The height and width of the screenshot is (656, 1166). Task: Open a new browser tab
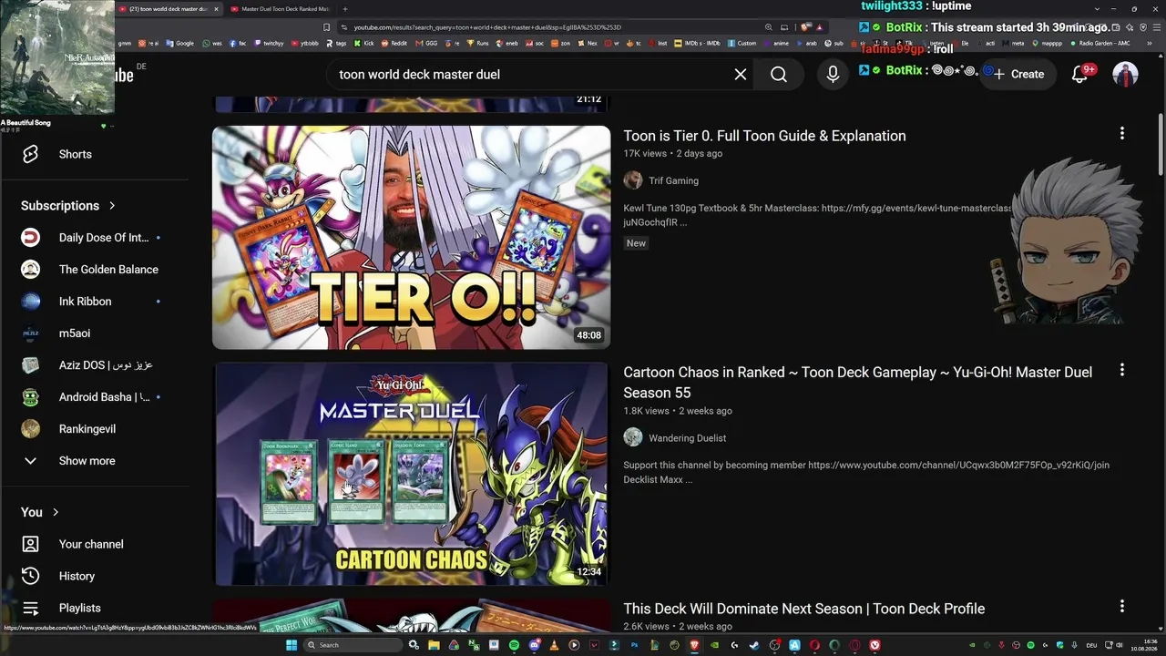click(343, 9)
